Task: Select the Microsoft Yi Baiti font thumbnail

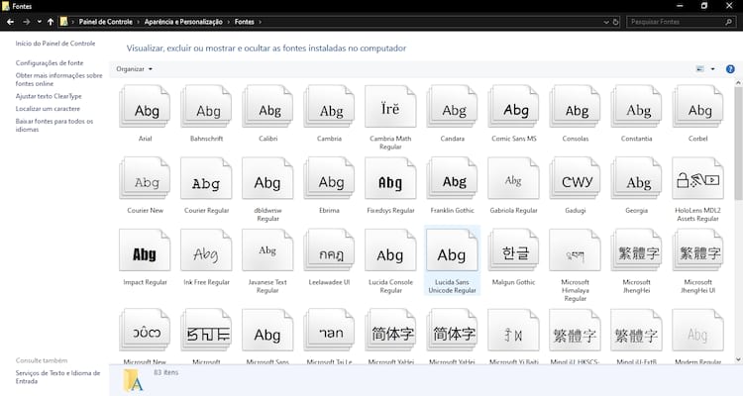Action: [513, 330]
